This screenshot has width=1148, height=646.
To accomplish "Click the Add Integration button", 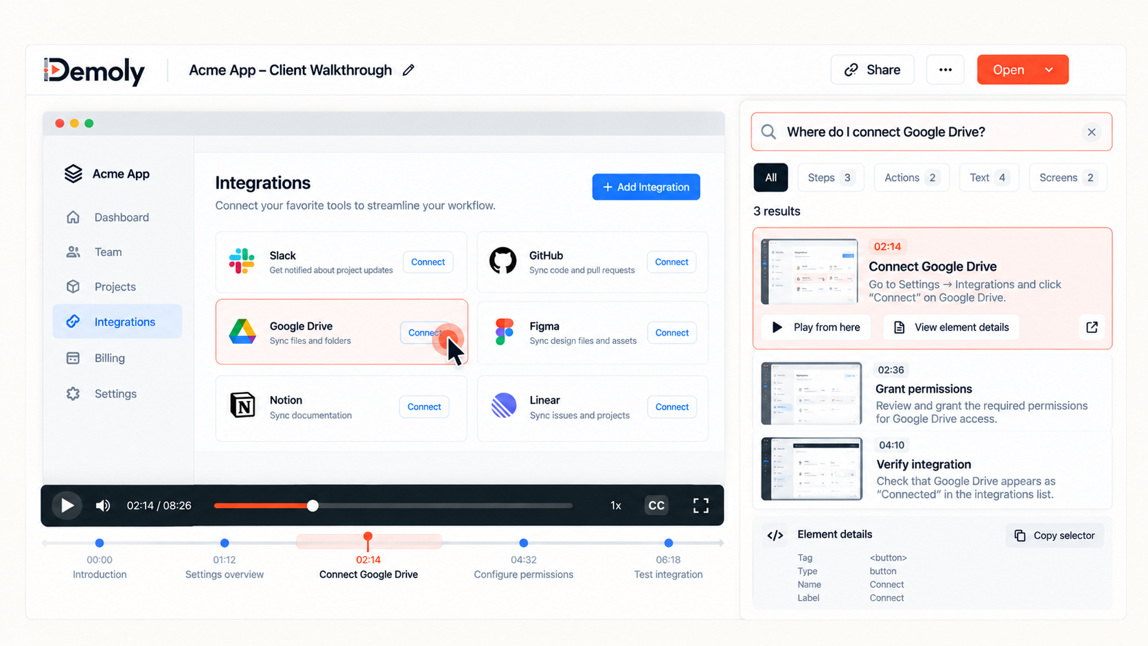I will pyautogui.click(x=646, y=187).
